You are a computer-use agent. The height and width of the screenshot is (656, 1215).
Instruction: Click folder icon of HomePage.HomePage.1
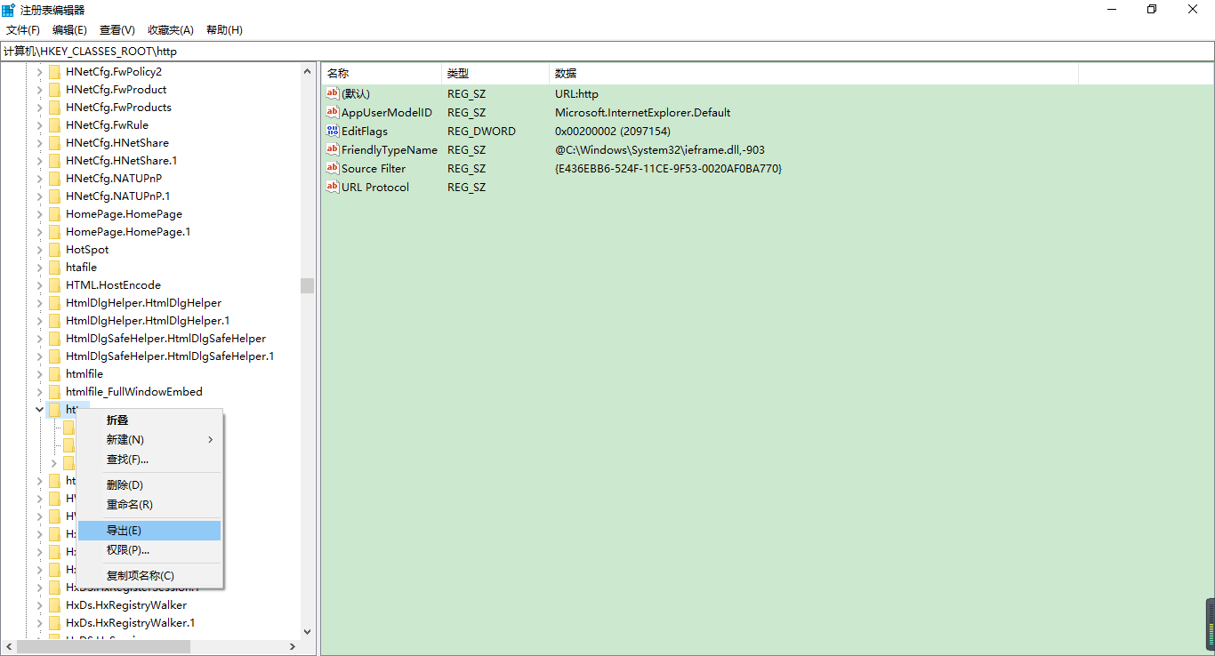54,232
